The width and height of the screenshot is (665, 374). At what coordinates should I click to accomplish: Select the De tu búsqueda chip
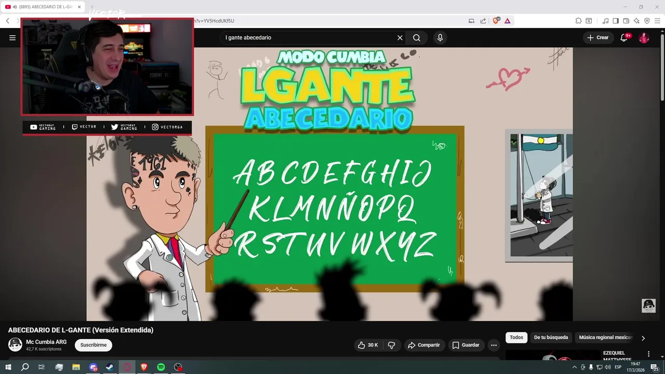point(551,338)
